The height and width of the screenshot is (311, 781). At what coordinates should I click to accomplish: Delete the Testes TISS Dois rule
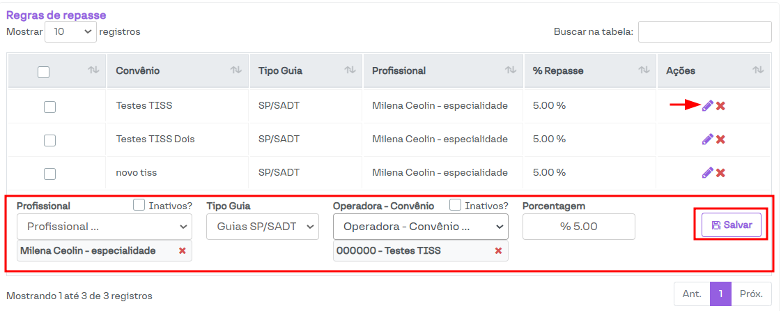tap(721, 139)
